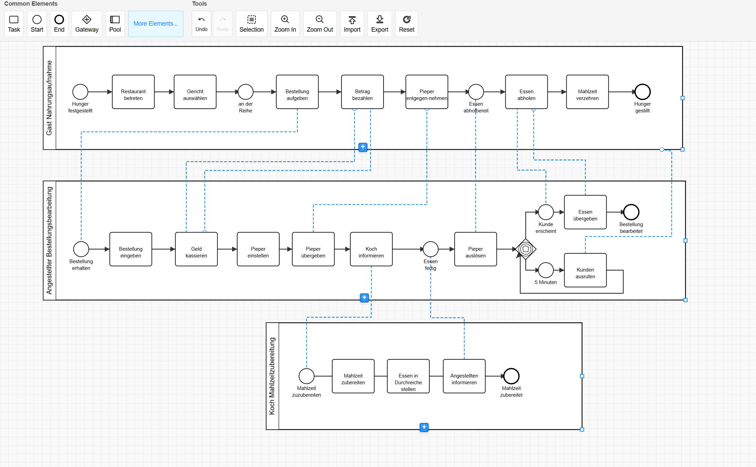The height and width of the screenshot is (467, 756).
Task: Activate the Selection tool
Action: [x=252, y=24]
